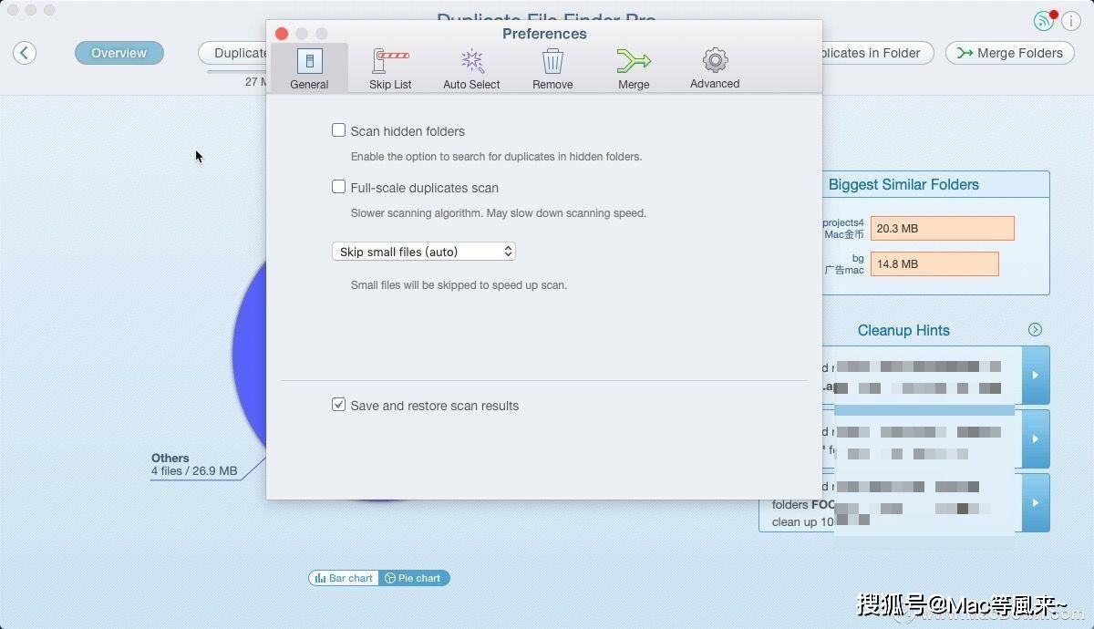1094x629 pixels.
Task: Click the RSS news feed icon
Action: click(1044, 21)
